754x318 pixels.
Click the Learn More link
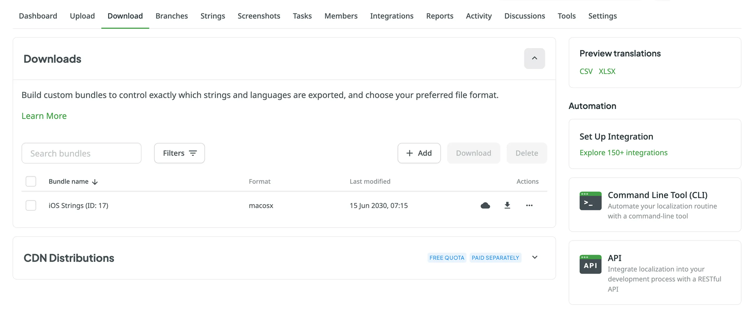(44, 116)
